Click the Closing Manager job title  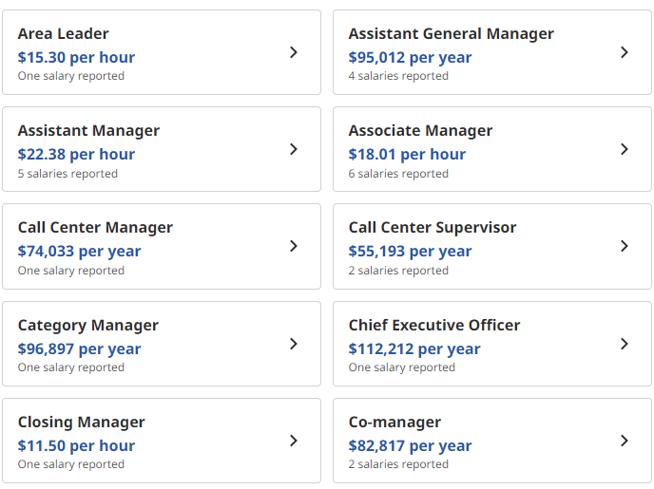(x=82, y=423)
